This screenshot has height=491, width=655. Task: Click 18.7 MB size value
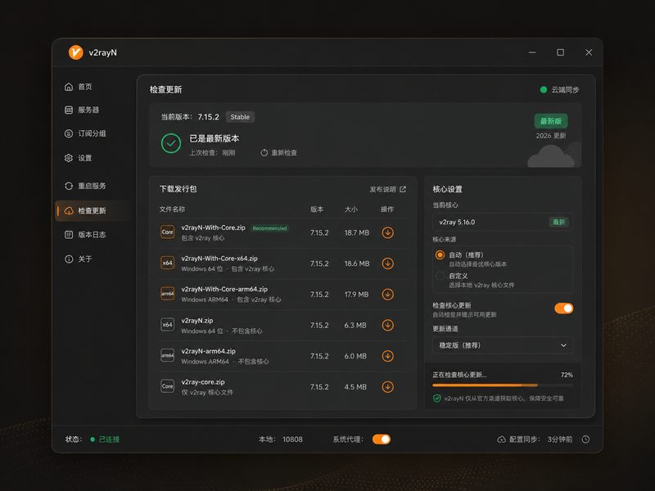(357, 232)
